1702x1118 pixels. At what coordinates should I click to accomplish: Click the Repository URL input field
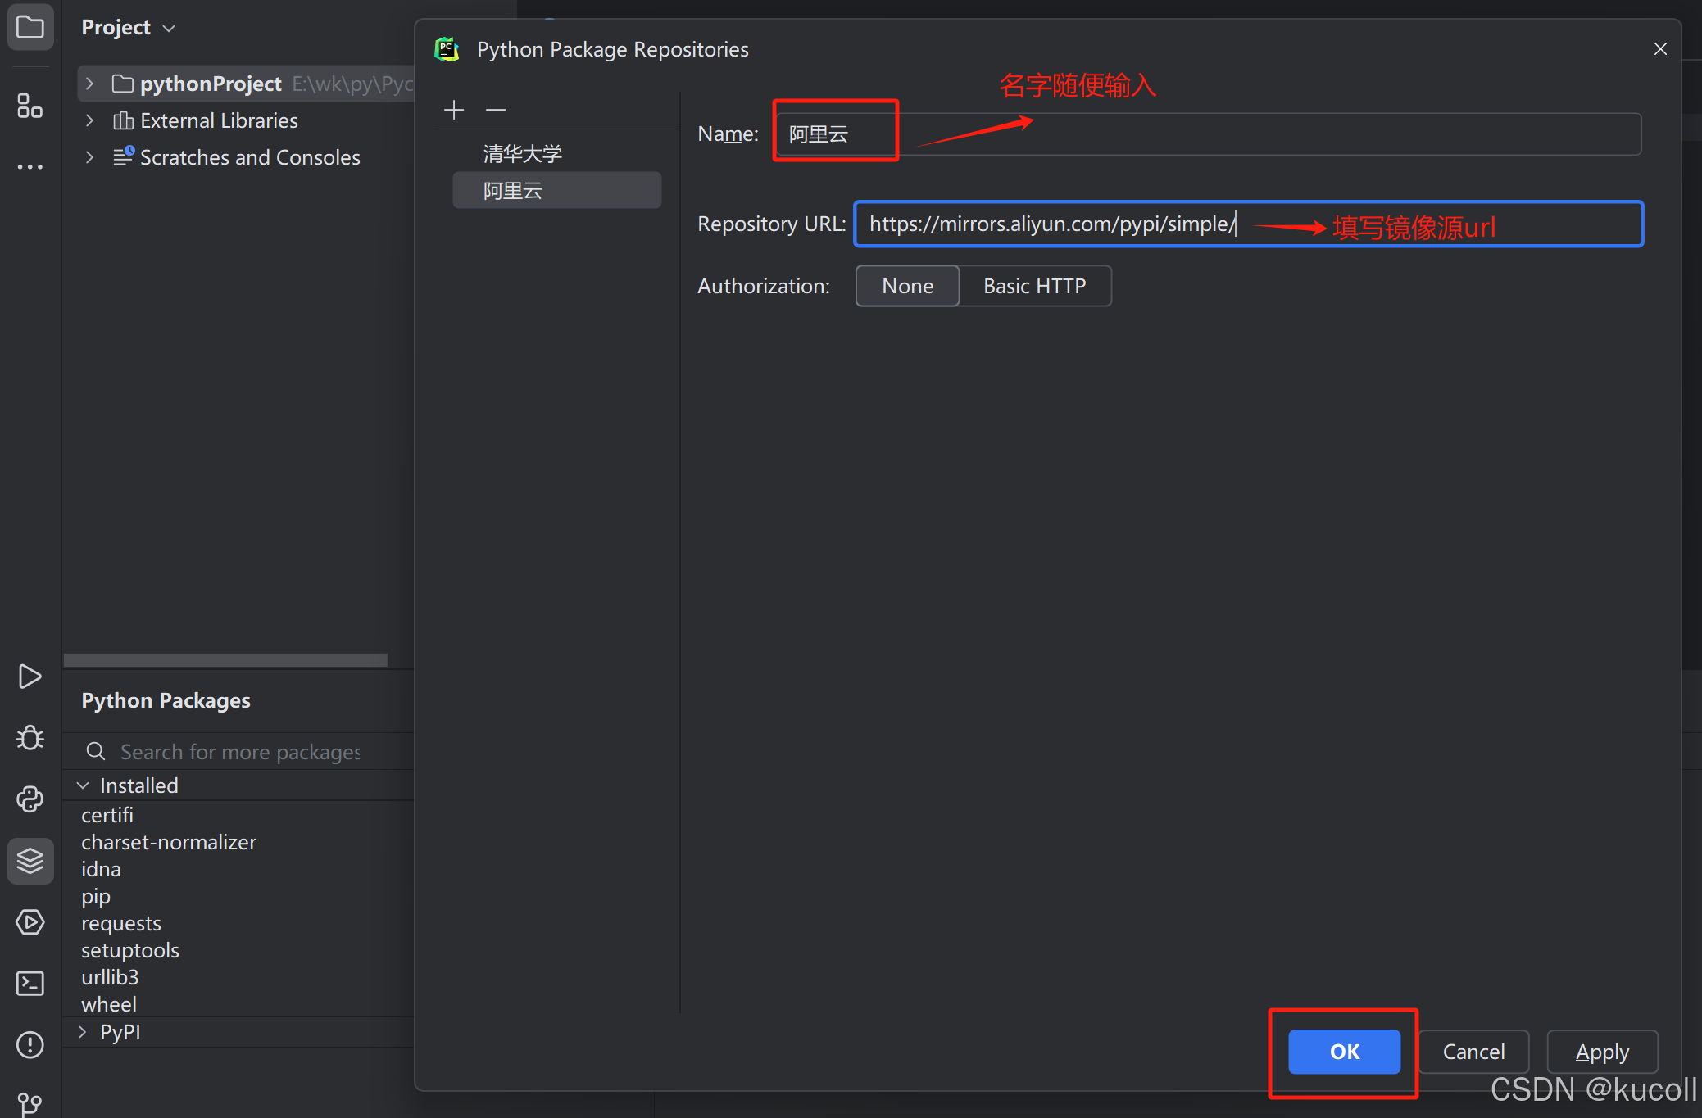[1248, 224]
